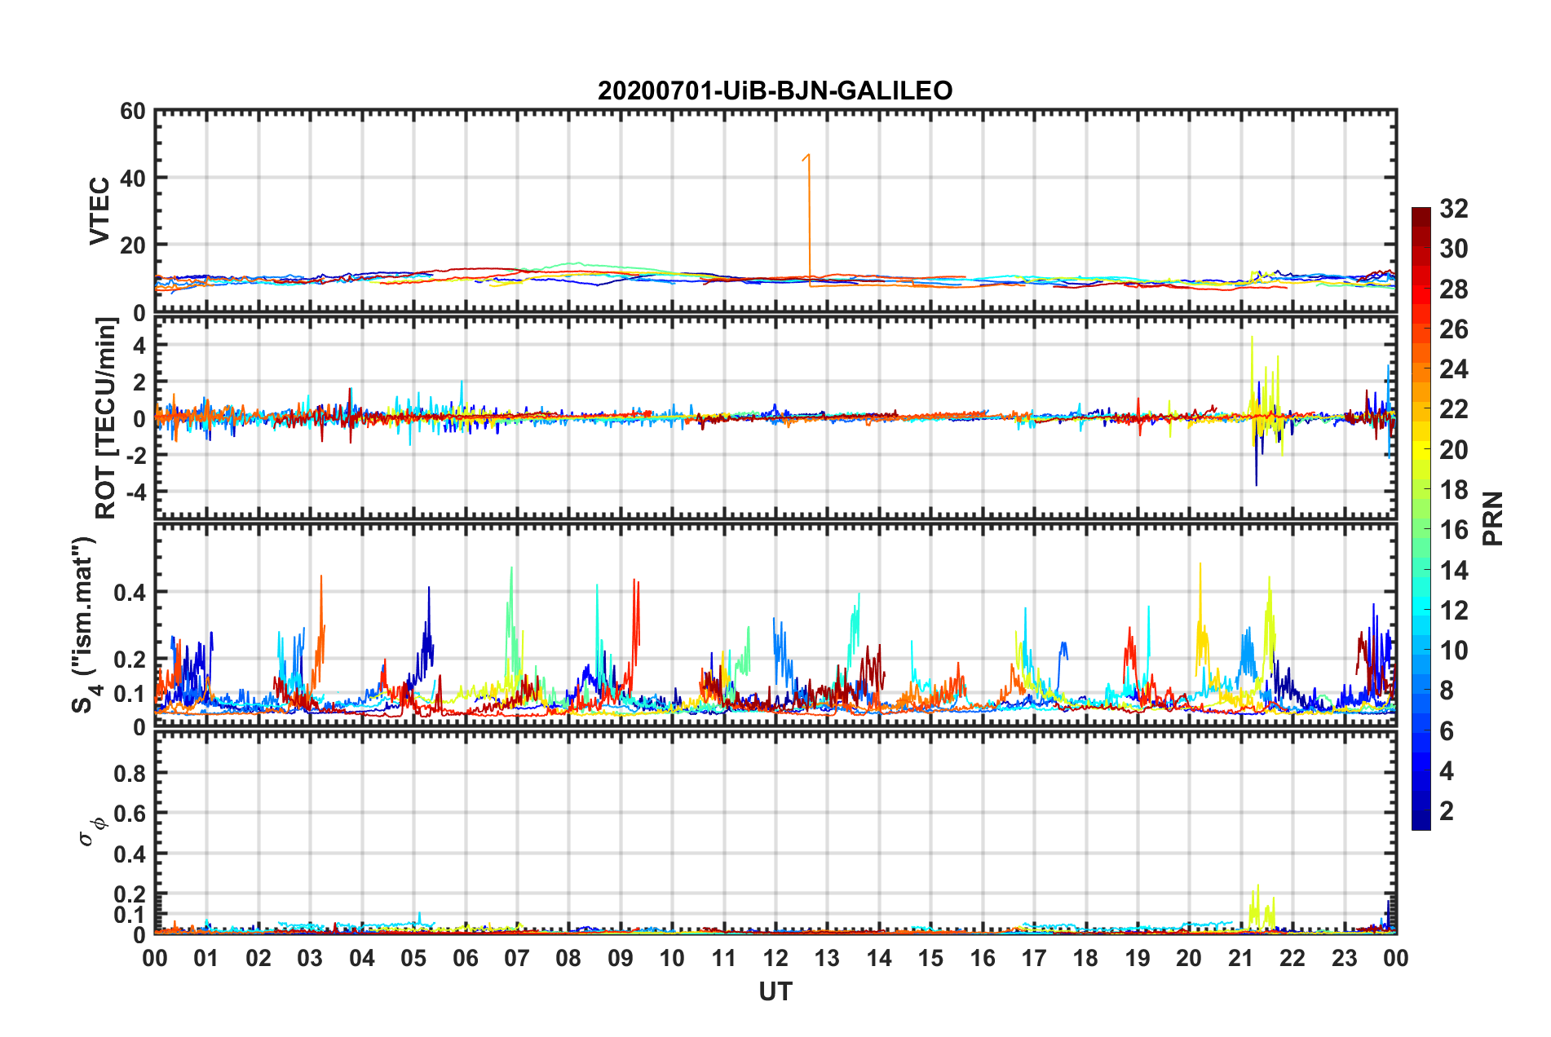
Task: Click sigma-phi axis tick 0.6
Action: pyautogui.click(x=129, y=814)
